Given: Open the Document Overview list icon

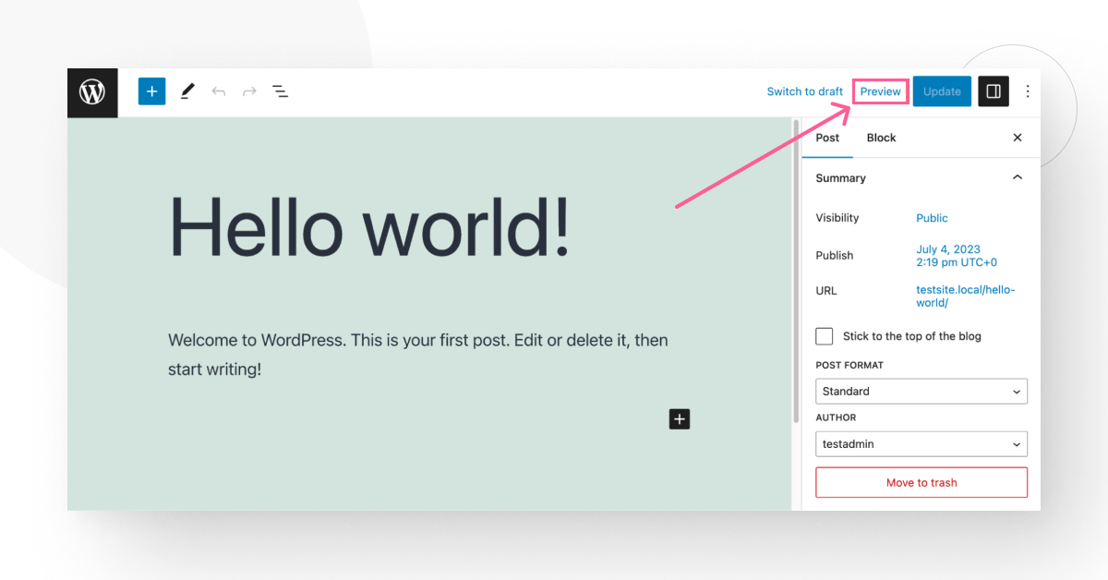Looking at the screenshot, I should pos(280,91).
